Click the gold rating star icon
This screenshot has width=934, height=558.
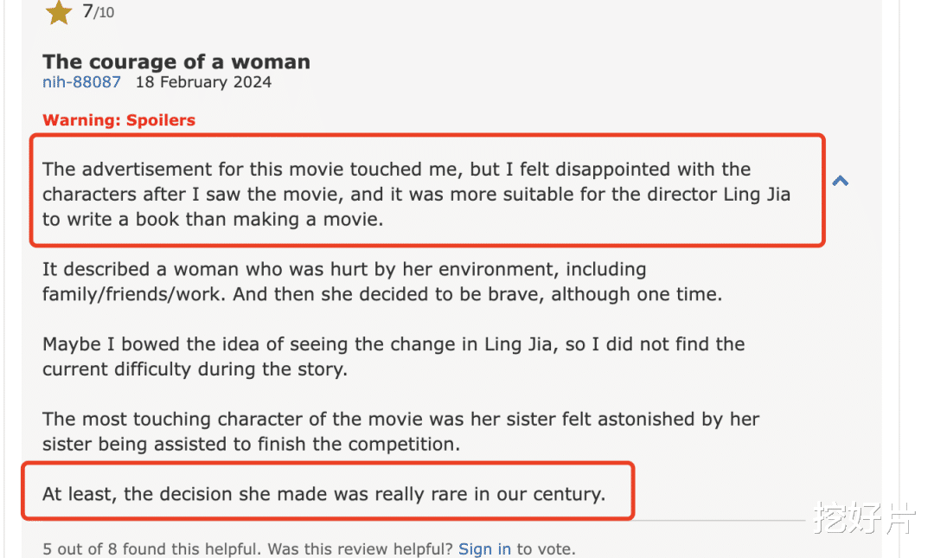pos(59,12)
